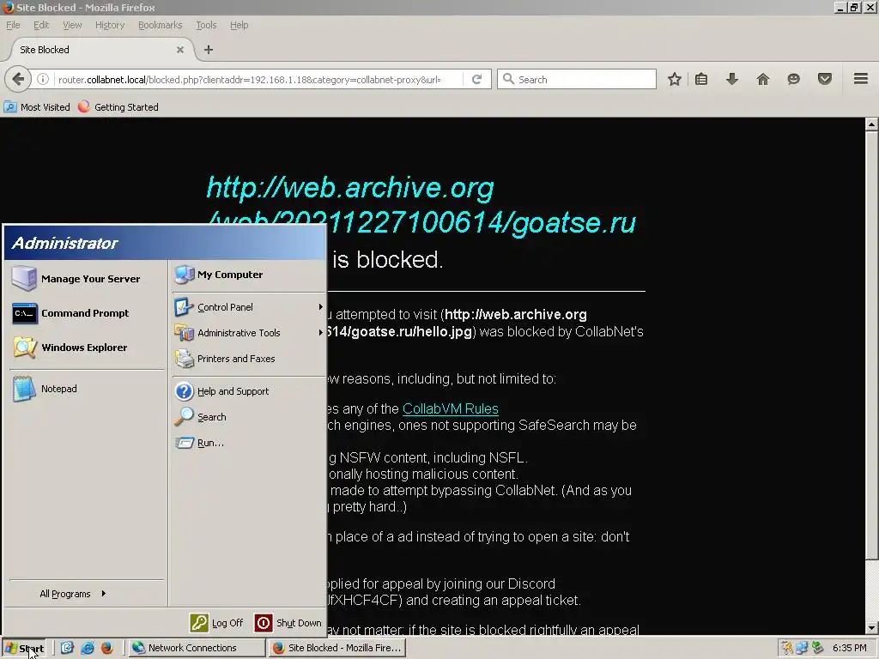This screenshot has width=879, height=659.
Task: Expand the Control Panel submenu
Action: click(249, 307)
